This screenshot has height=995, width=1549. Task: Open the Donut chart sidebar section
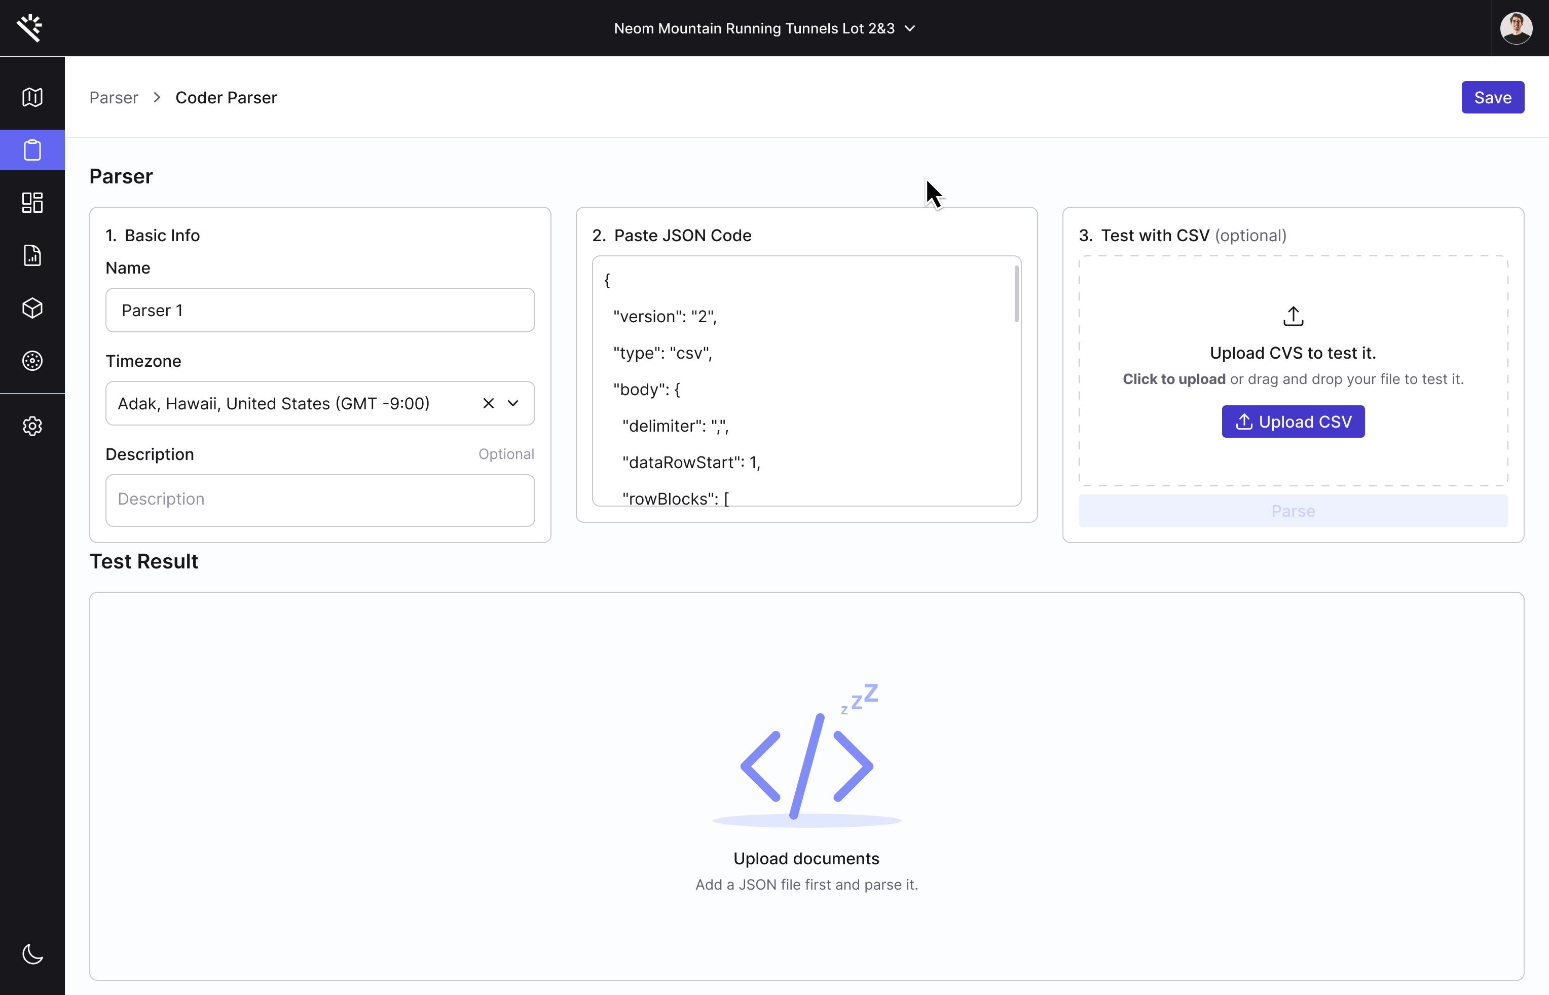(32, 361)
